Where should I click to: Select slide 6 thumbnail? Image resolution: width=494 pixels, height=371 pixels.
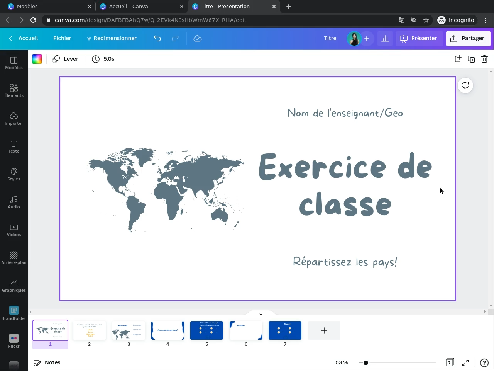(x=246, y=330)
